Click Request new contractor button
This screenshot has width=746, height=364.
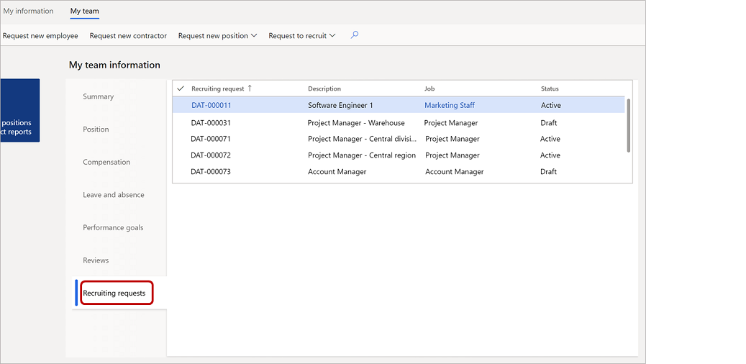click(128, 36)
